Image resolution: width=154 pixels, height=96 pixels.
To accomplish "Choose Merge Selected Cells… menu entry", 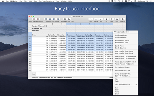I will [126, 74].
